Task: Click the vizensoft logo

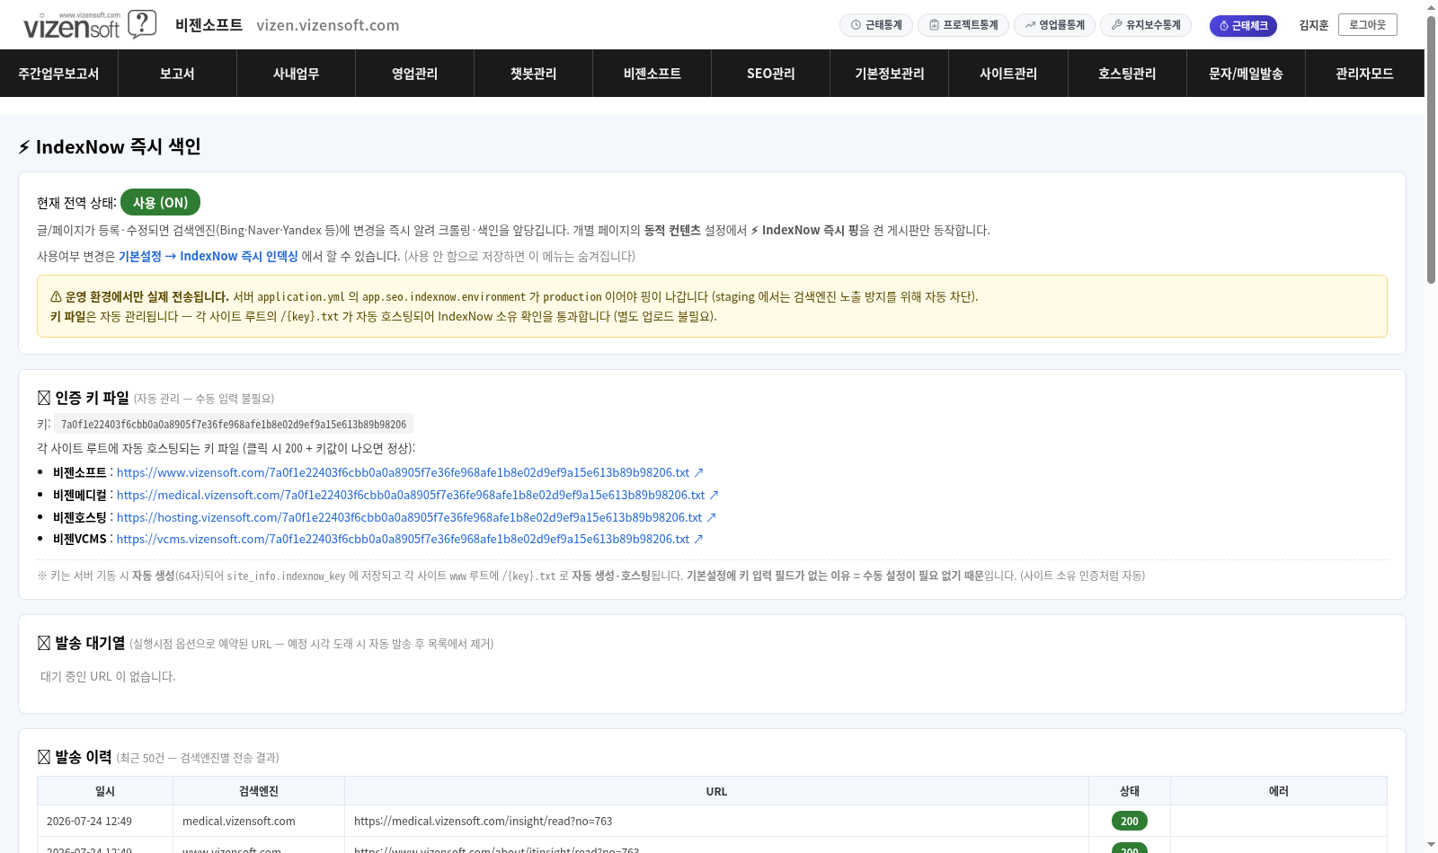Action: 72,25
